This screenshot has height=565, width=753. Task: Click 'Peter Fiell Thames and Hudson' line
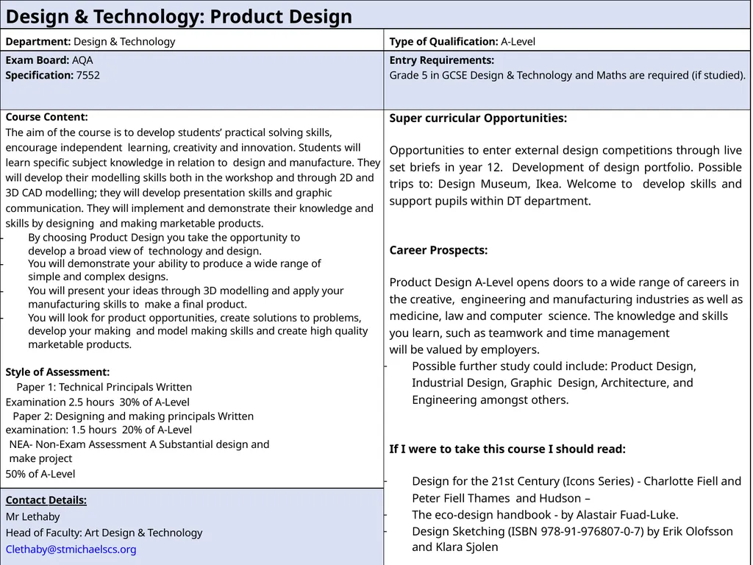[x=501, y=498]
